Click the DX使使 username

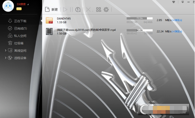click(21, 4)
